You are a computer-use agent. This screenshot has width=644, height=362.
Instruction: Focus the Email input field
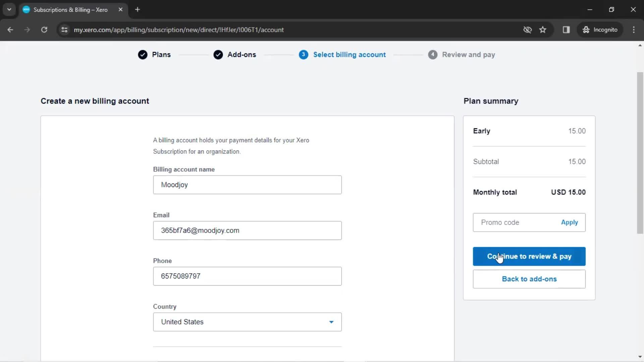(x=247, y=230)
